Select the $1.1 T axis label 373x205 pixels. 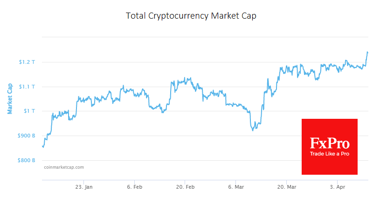[x=27, y=87]
